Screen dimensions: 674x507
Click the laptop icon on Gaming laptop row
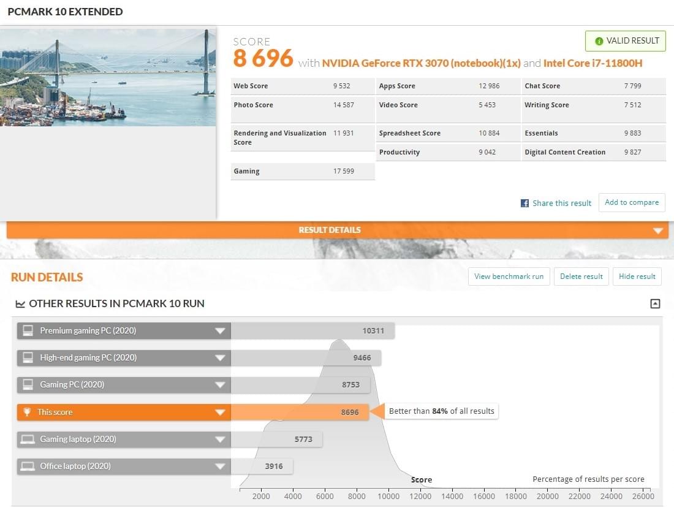[28, 439]
